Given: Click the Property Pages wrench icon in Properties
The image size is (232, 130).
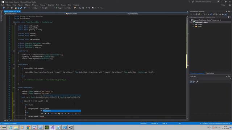Looking at the screenshot, I should 197,82.
